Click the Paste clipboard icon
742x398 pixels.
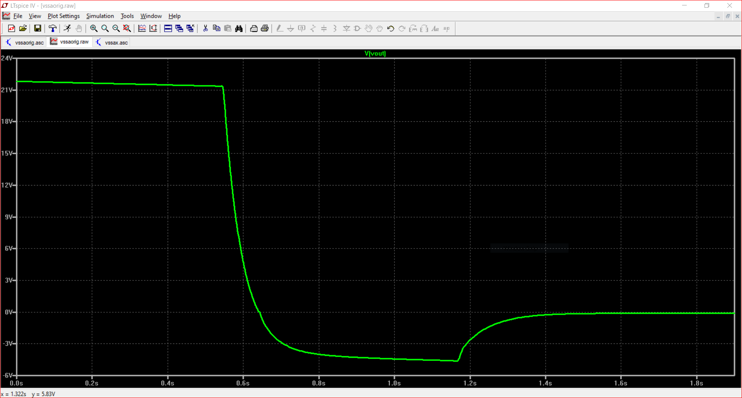pos(228,29)
